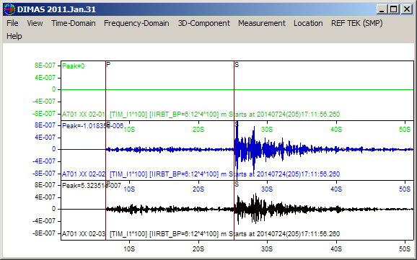Image resolution: width=417 pixels, height=260 pixels.
Task: Click the 30S tick on bottom time axis
Action: tap(267, 249)
